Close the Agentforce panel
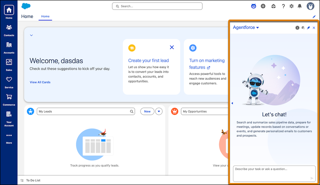 click(x=314, y=28)
